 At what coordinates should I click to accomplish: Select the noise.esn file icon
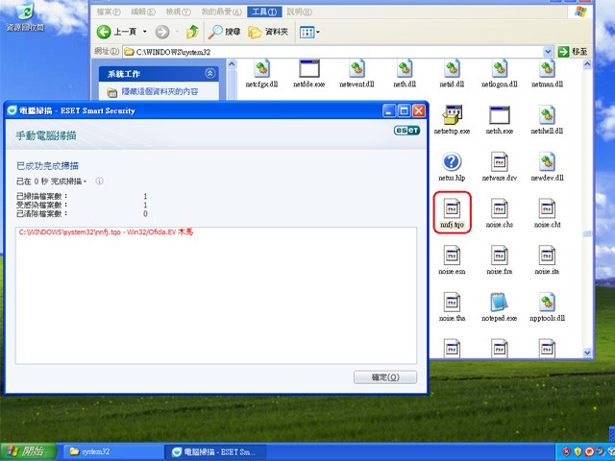452,255
